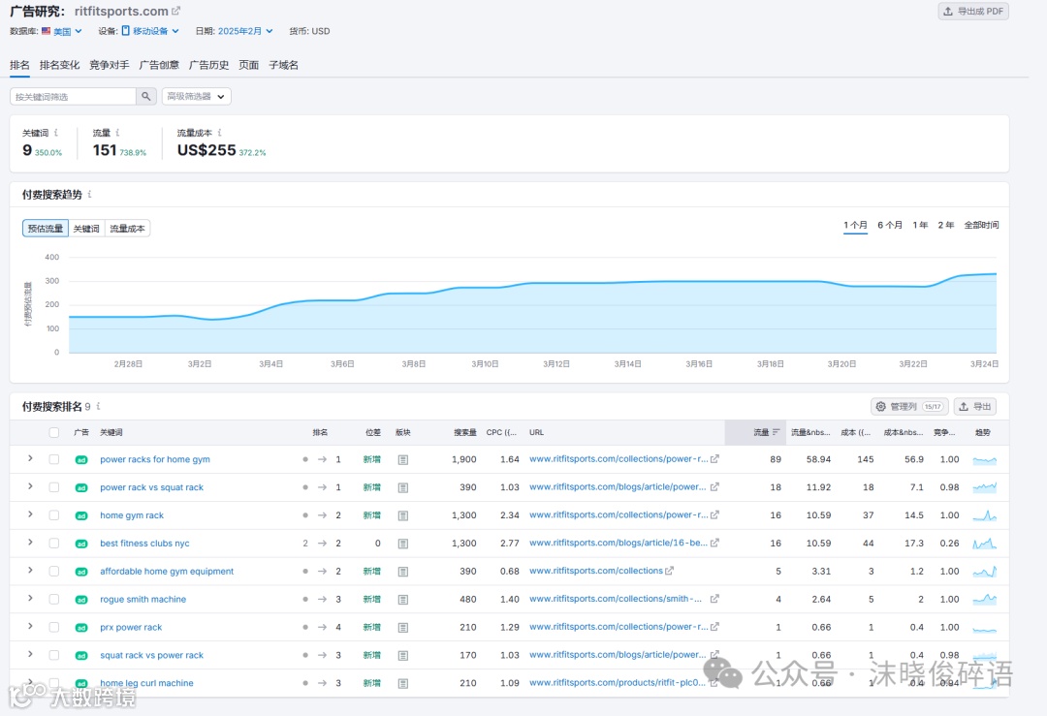The width and height of the screenshot is (1047, 716).
Task: Switch to the 竞争对手 tab
Action: pyautogui.click(x=110, y=65)
